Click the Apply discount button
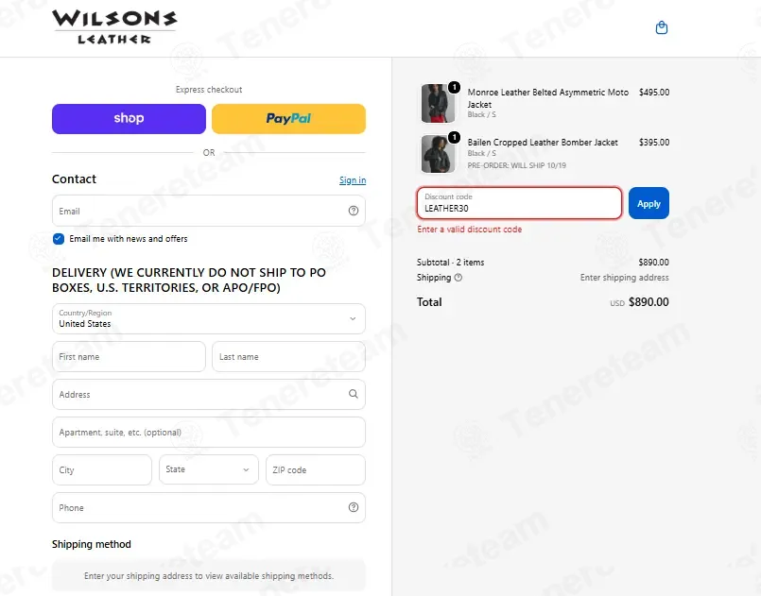 [649, 203]
